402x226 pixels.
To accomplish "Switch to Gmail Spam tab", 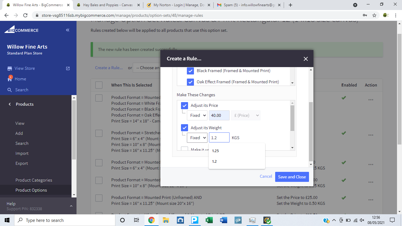I will (x=249, y=5).
